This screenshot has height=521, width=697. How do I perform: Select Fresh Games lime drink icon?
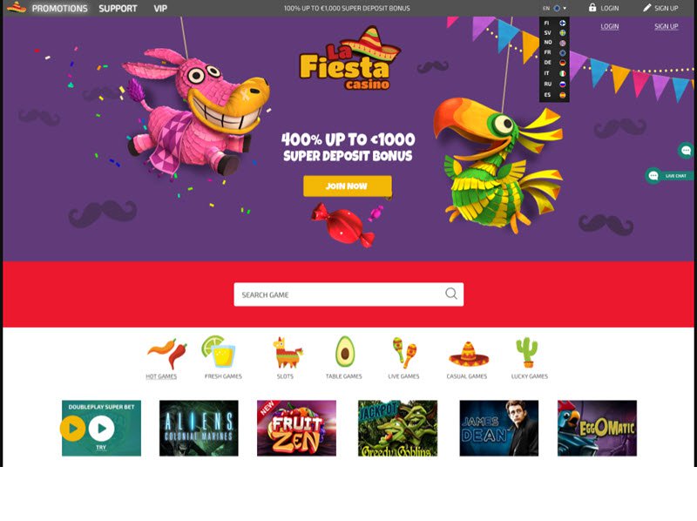[x=219, y=351]
